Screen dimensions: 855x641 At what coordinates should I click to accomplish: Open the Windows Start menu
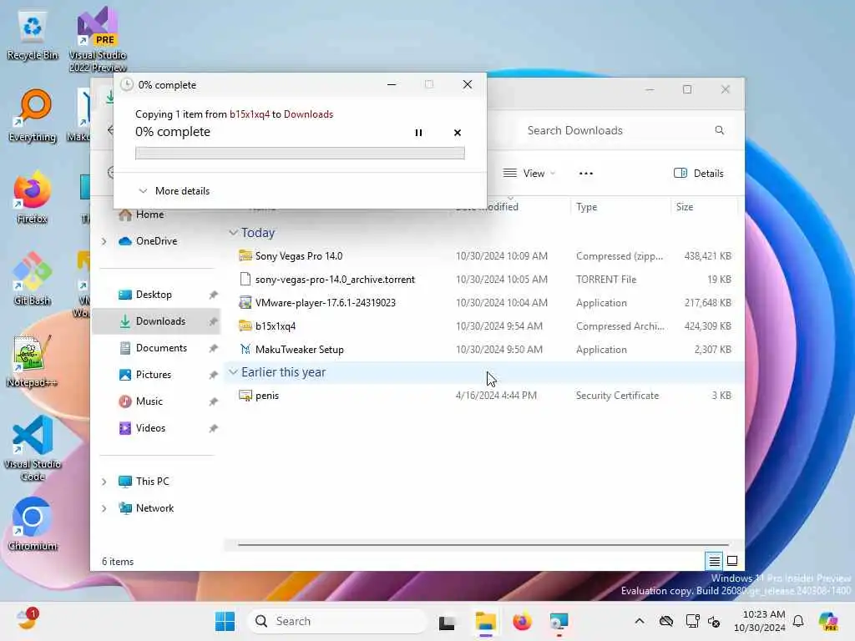[225, 621]
